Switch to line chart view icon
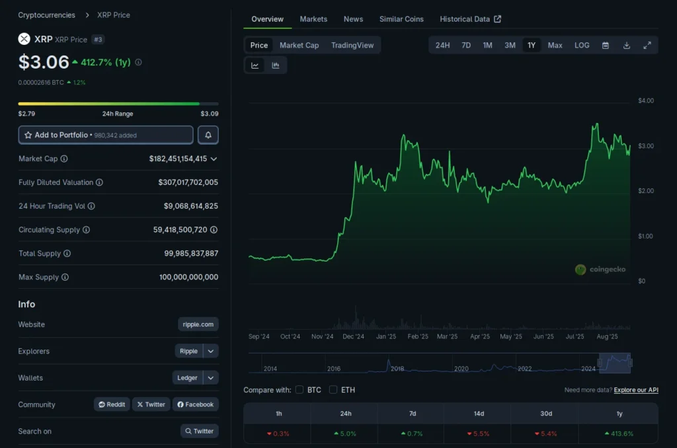The height and width of the screenshot is (448, 677). point(255,65)
